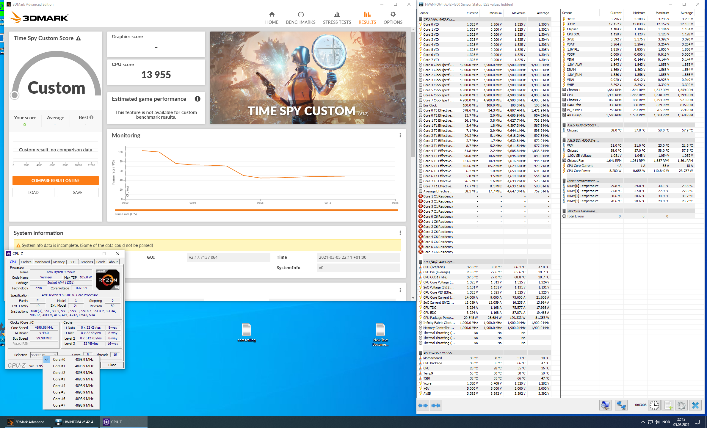Click the CPU [#0]: AMD Ryz... sensor group header
The height and width of the screenshot is (428, 707).
pyautogui.click(x=439, y=19)
